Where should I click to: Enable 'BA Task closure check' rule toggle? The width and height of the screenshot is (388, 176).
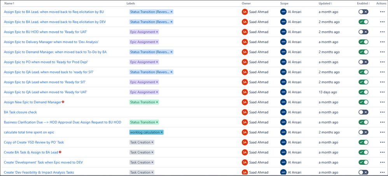point(363,112)
